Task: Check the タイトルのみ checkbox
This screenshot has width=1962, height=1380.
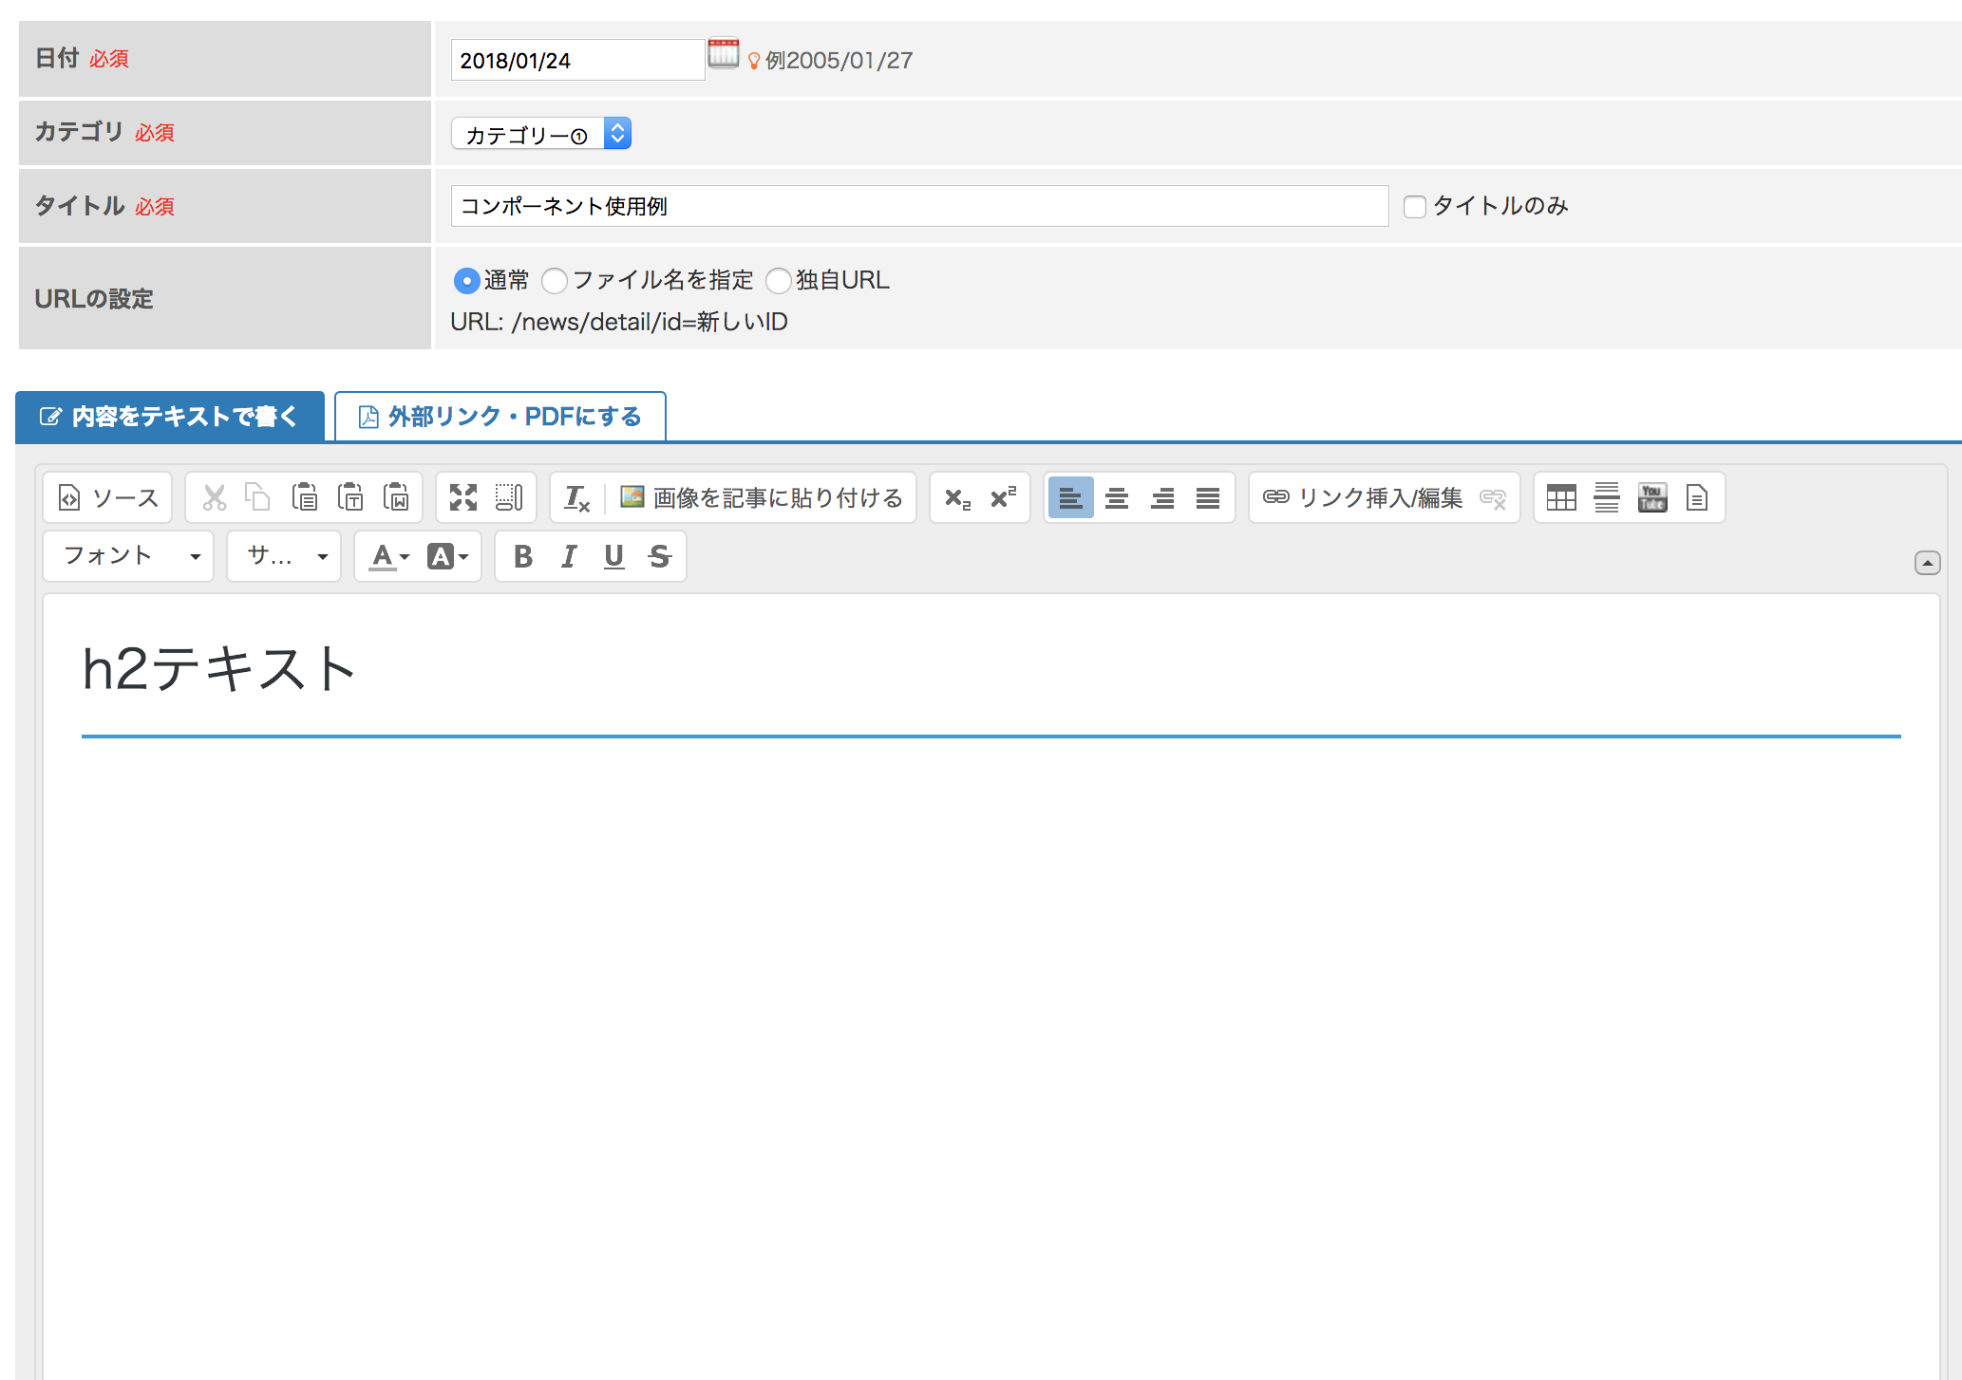Action: tap(1415, 206)
